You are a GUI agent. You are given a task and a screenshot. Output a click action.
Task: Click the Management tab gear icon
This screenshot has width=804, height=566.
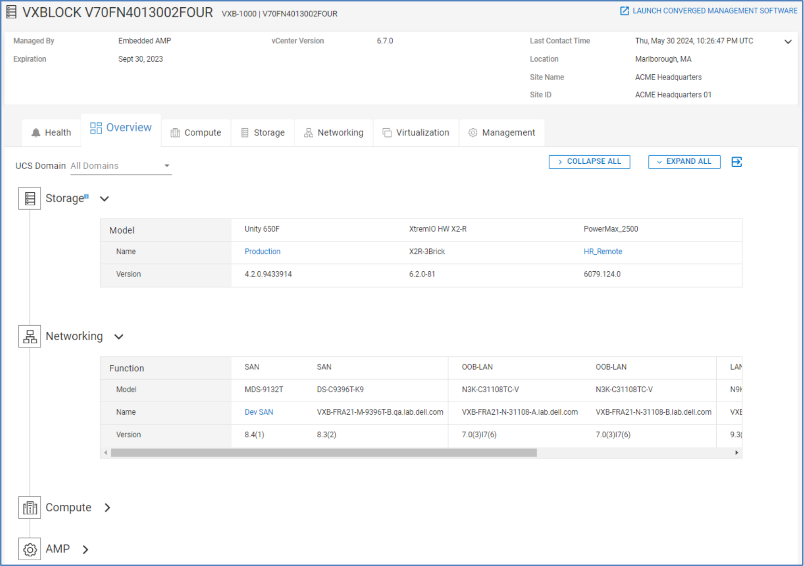tap(473, 132)
